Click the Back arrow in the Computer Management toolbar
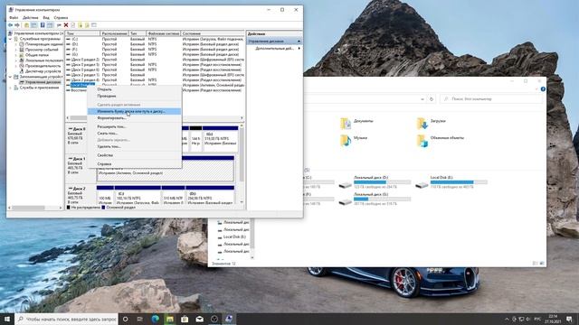579x325 pixels. [10, 25]
